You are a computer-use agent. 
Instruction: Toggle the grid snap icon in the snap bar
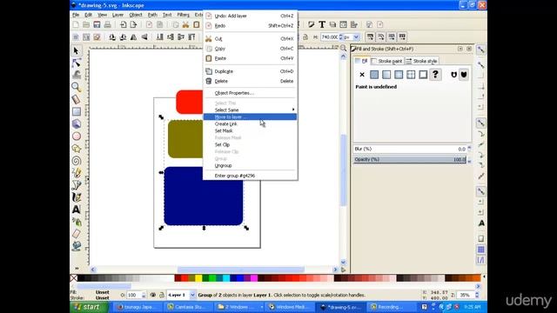coord(480,250)
